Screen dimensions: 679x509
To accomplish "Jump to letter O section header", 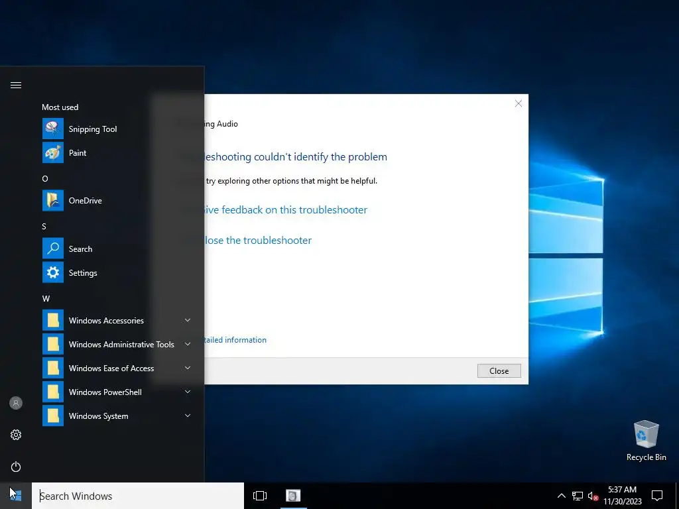I will [45, 178].
